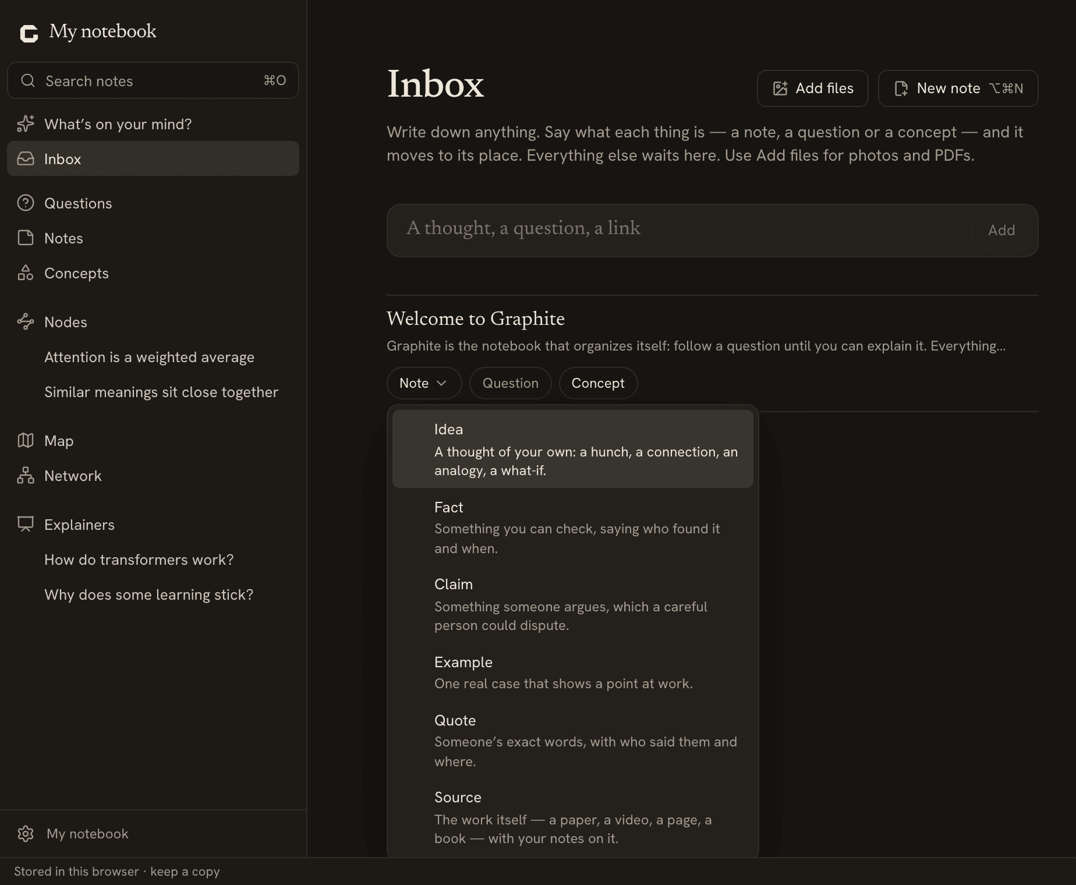Open Why does some learning stick? explainer
The height and width of the screenshot is (885, 1076).
[149, 594]
